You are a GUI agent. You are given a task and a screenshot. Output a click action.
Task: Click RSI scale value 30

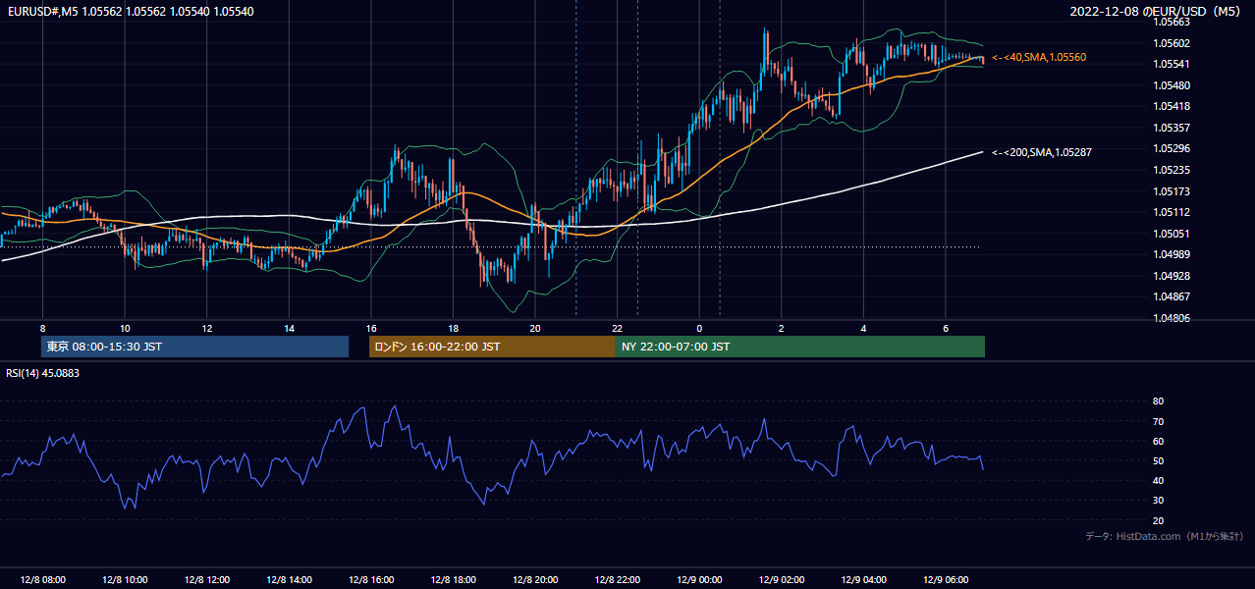pyautogui.click(x=1158, y=501)
